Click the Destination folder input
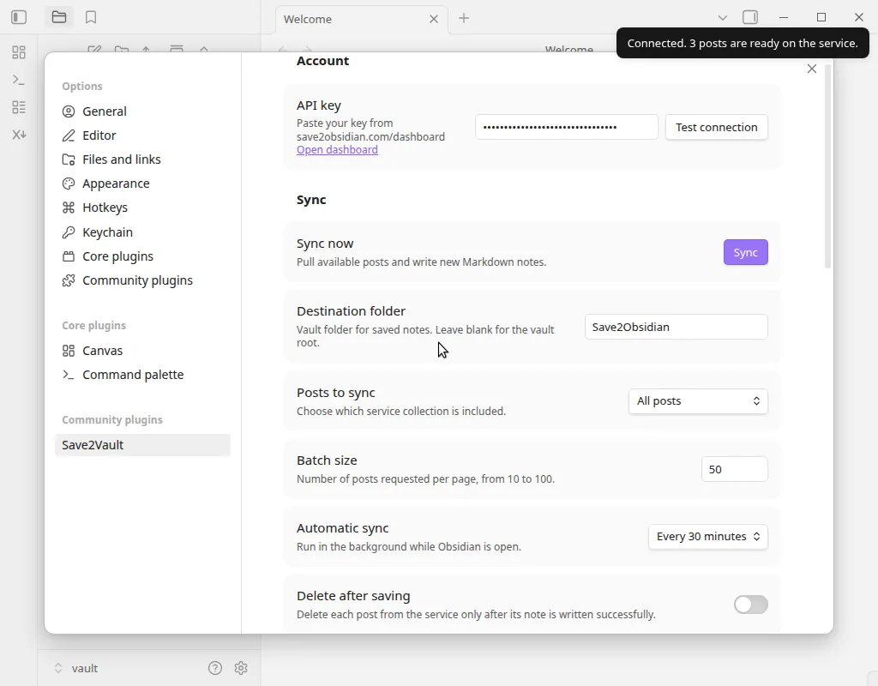This screenshot has width=878, height=686. point(676,327)
